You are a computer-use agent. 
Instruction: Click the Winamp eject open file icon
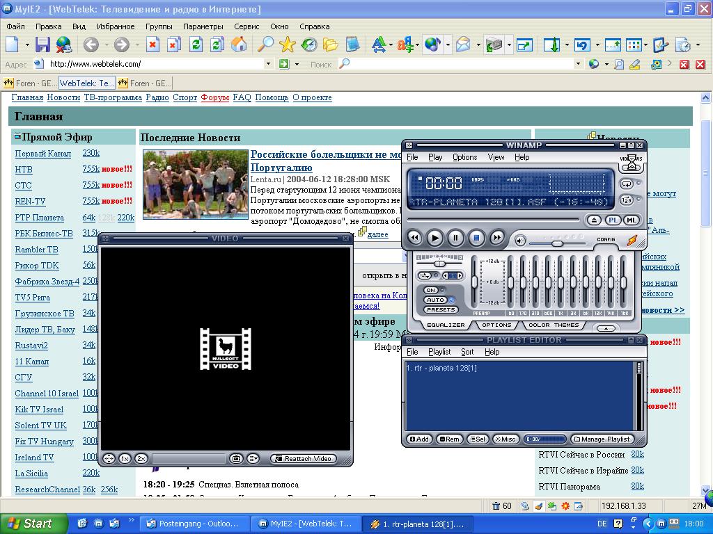[x=594, y=220]
